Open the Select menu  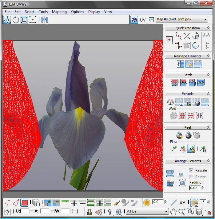pos(30,12)
